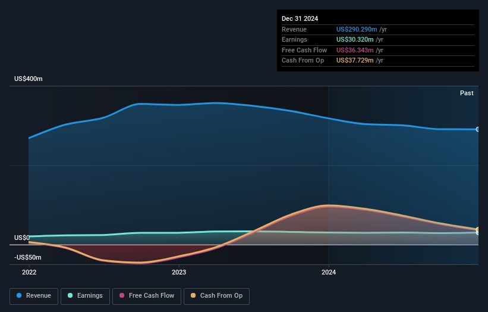Click the Past label in the chart
488x312 pixels.
(x=467, y=93)
